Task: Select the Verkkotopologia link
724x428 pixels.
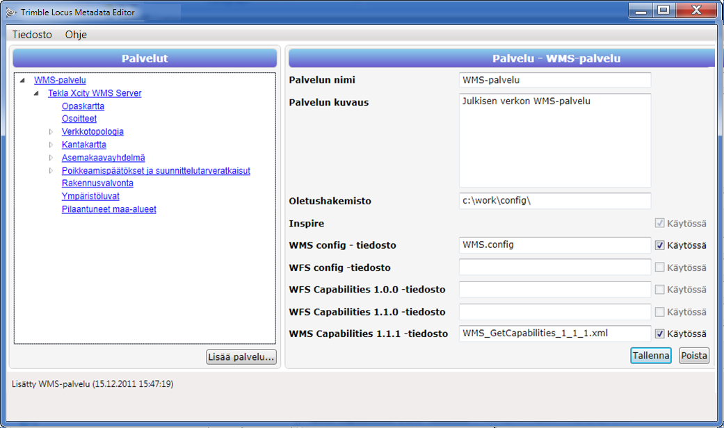Action: (92, 131)
